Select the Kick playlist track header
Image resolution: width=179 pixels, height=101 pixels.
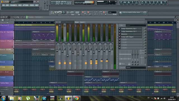point(7,63)
